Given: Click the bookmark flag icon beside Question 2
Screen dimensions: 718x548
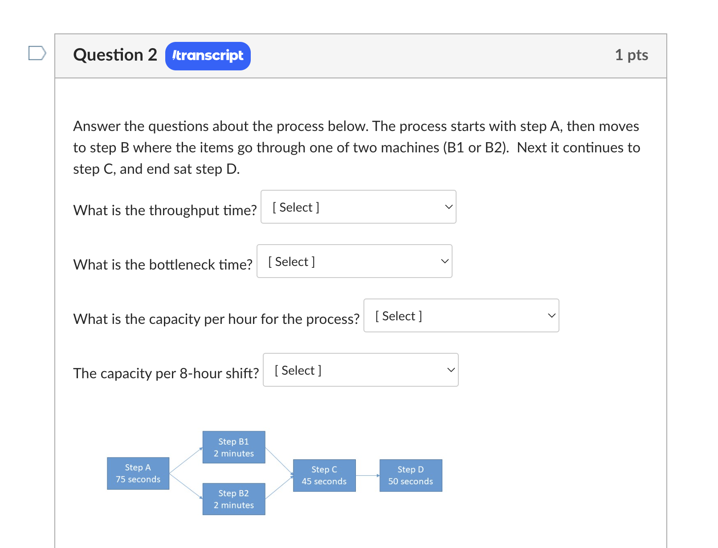Looking at the screenshot, I should (37, 53).
